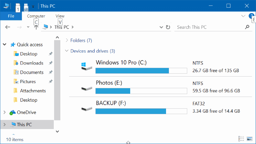
Task: Click the This PC title bar icon
Action: click(x=6, y=6)
